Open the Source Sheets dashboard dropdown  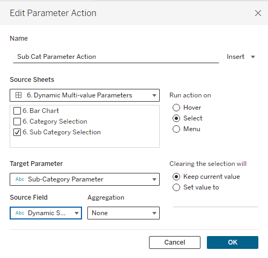click(85, 95)
